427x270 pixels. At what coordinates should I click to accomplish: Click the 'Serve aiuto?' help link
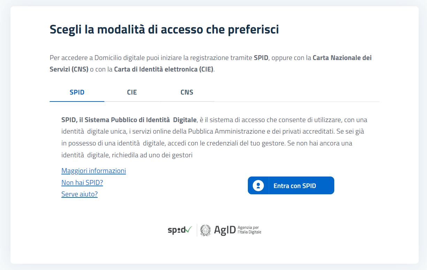pos(79,194)
